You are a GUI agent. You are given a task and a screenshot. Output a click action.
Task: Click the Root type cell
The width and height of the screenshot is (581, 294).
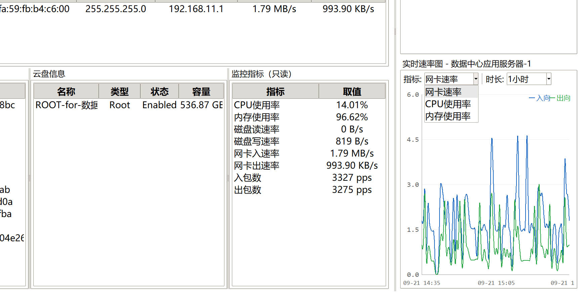[120, 105]
